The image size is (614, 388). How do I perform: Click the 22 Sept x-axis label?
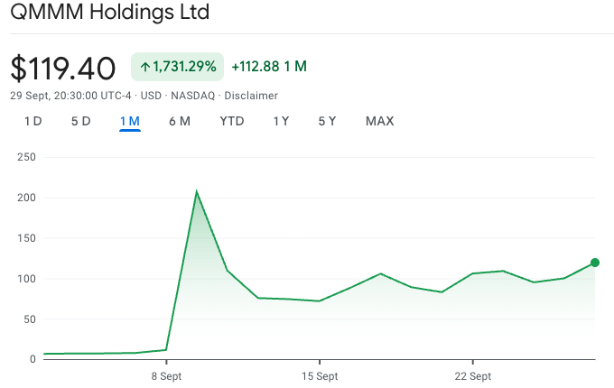click(471, 375)
